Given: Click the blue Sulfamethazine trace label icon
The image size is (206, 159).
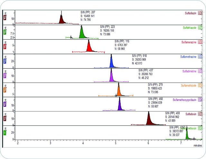Looking at the screenshot, I should [5, 61].
